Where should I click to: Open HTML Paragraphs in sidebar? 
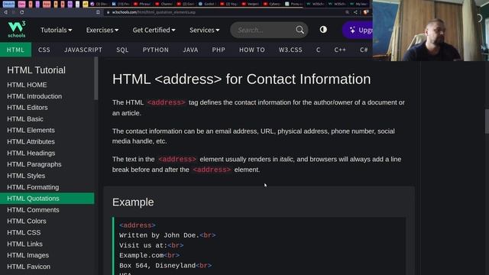pyautogui.click(x=47, y=164)
